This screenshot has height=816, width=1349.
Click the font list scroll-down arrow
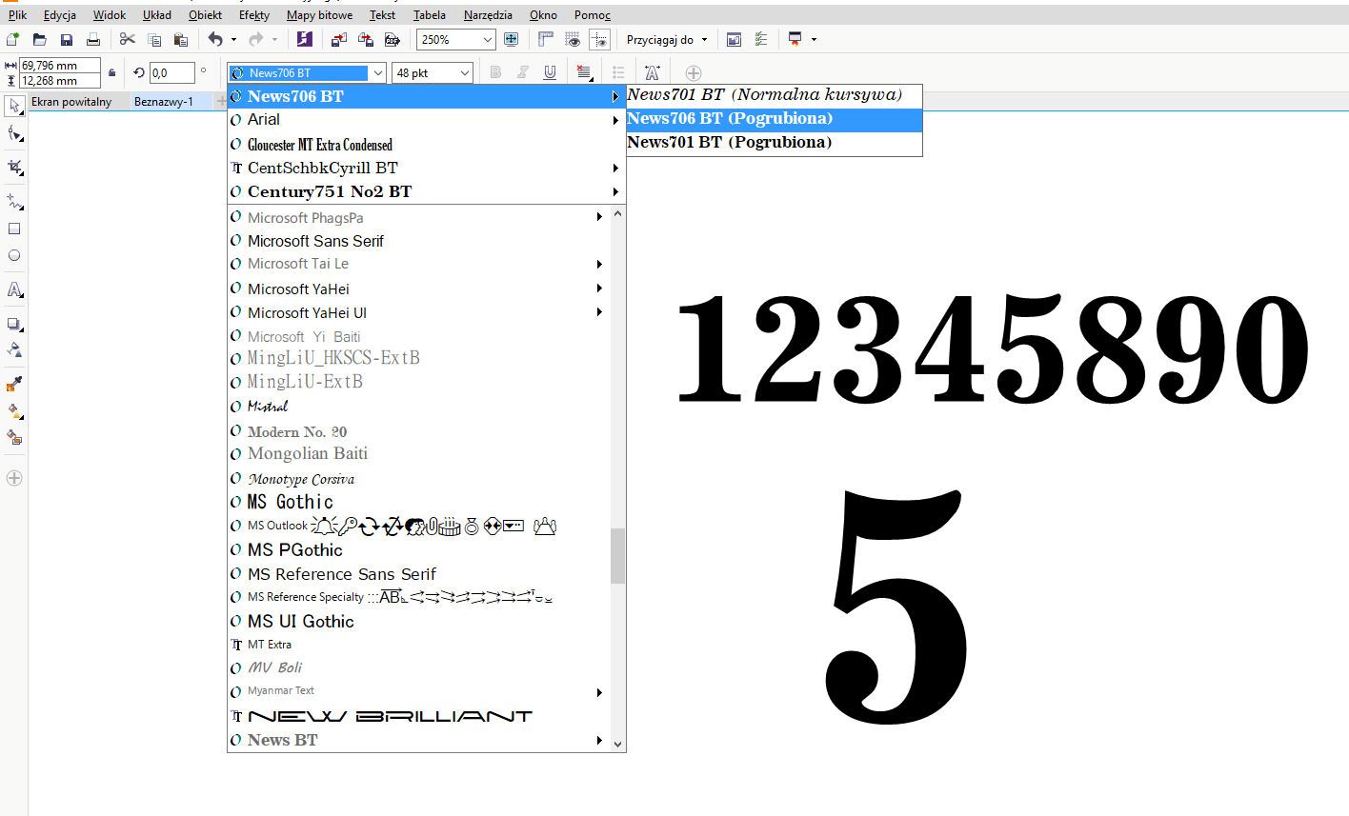click(x=617, y=744)
